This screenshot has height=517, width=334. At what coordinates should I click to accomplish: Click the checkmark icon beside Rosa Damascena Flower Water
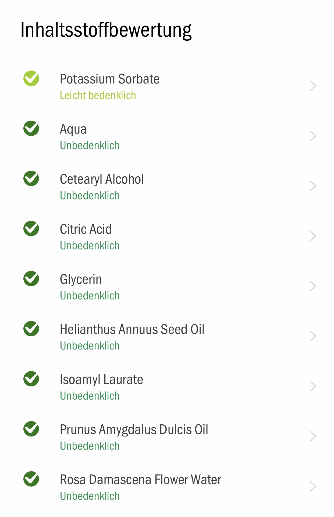(x=31, y=479)
